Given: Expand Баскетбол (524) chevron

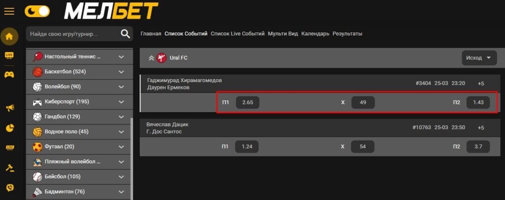Looking at the screenshot, I should tap(121, 72).
